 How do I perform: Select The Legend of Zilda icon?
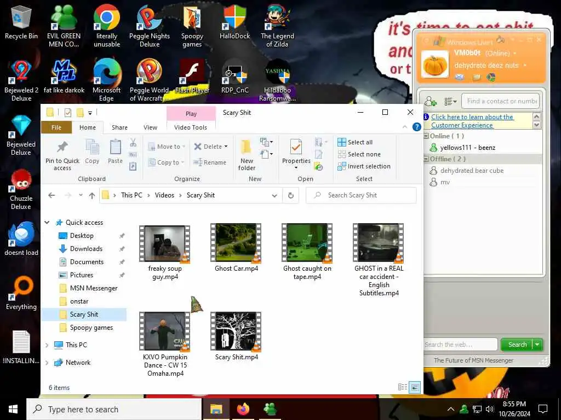click(x=277, y=27)
